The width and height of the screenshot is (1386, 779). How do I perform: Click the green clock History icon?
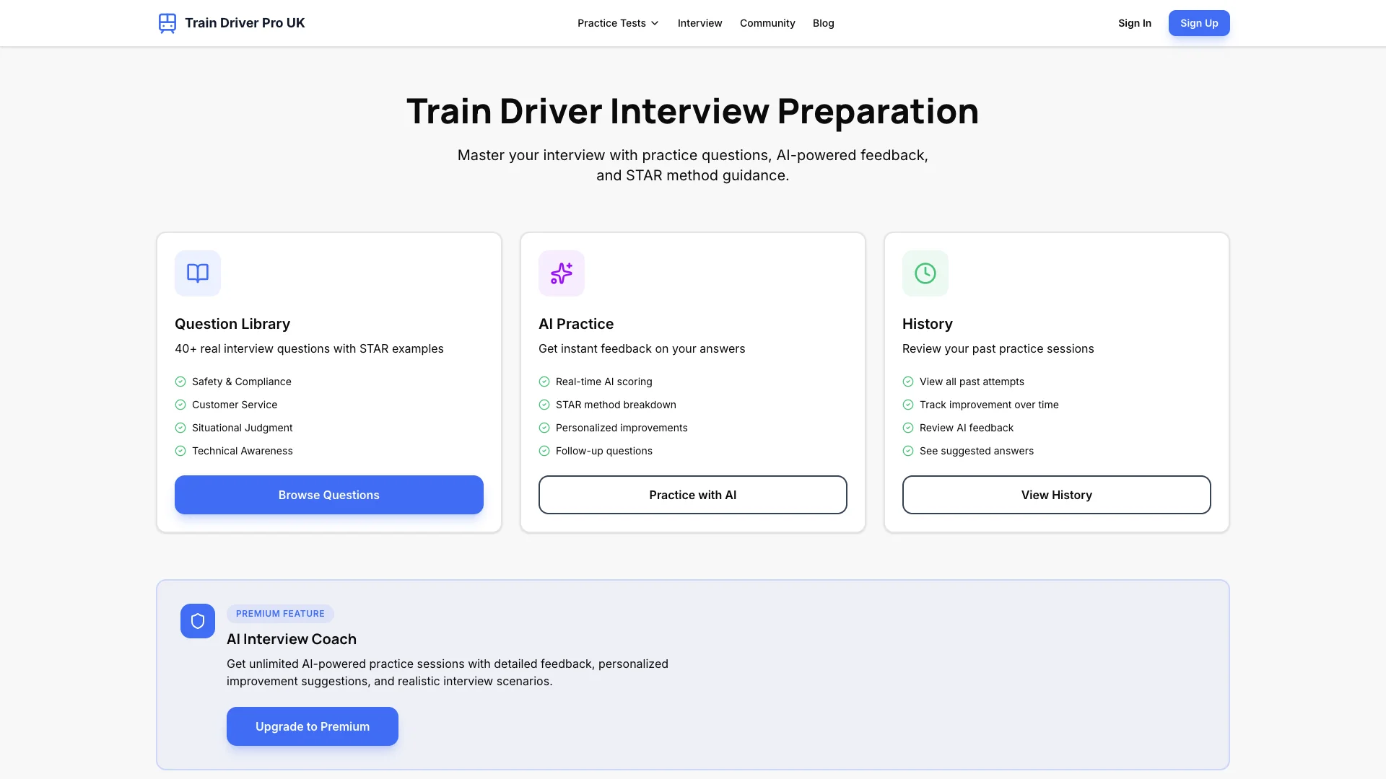(925, 273)
